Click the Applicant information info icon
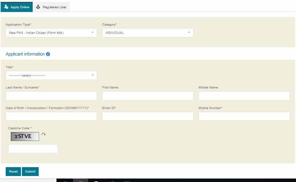 tap(48, 54)
